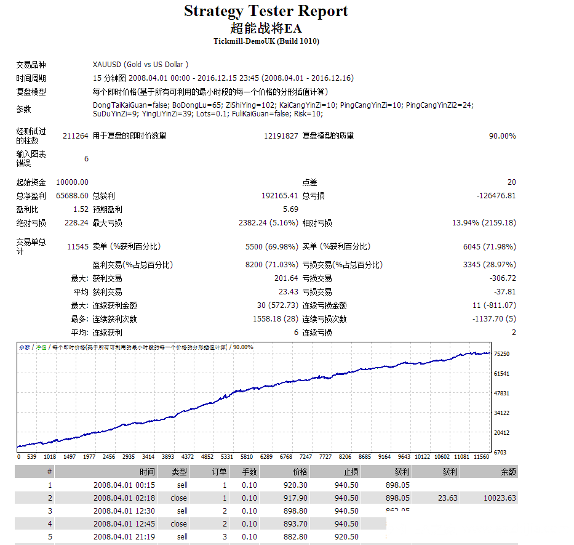Select the 'close' type in row 2
The height and width of the screenshot is (545, 574).
pos(179,498)
